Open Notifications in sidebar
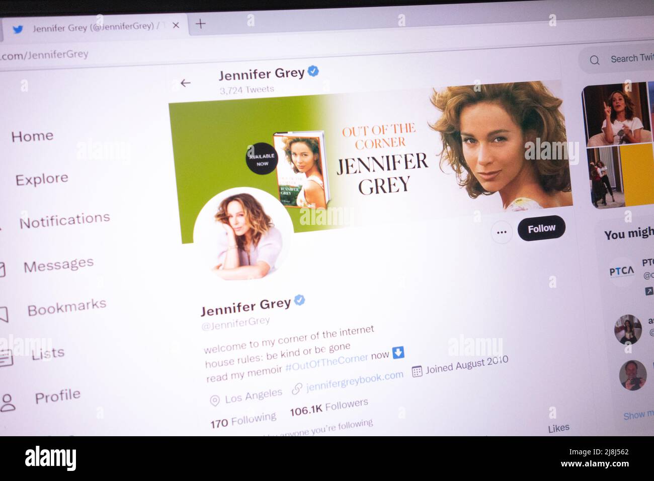The width and height of the screenshot is (654, 481). [x=64, y=220]
